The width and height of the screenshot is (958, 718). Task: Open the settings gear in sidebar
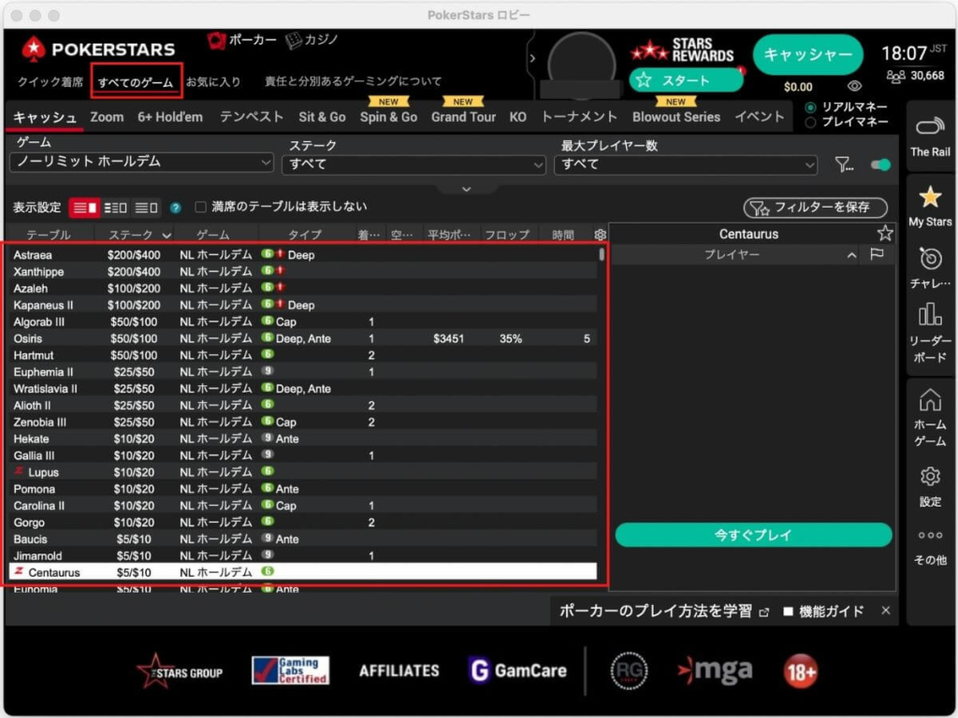click(930, 476)
